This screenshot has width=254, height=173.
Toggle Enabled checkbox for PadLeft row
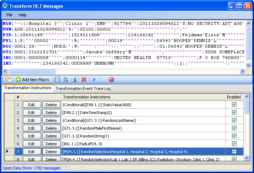click(234, 144)
